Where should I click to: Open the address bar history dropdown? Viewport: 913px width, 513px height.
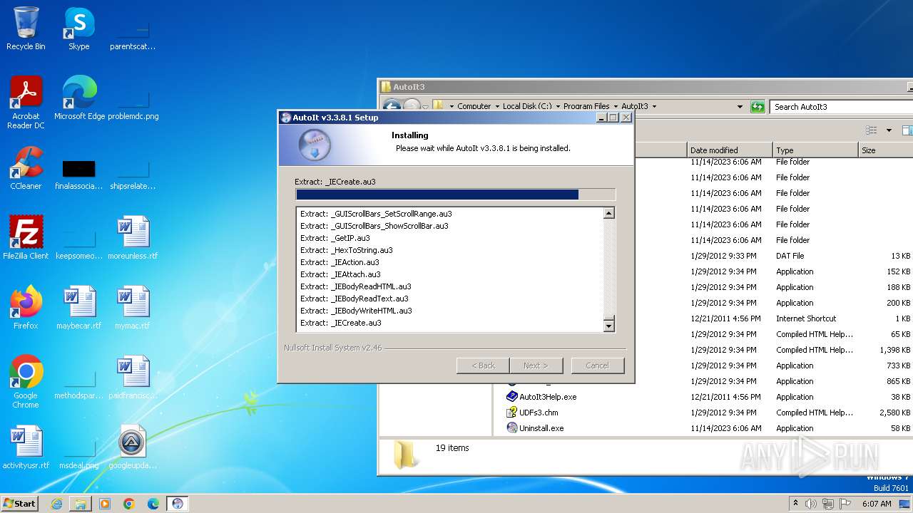point(740,107)
